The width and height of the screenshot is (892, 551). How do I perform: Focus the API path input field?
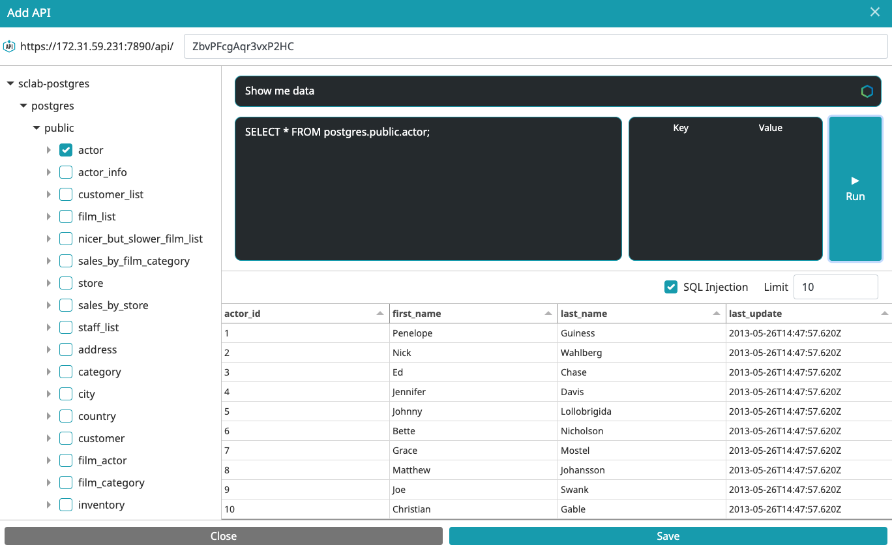536,46
